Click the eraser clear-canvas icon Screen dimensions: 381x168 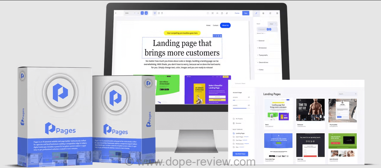click(x=227, y=13)
